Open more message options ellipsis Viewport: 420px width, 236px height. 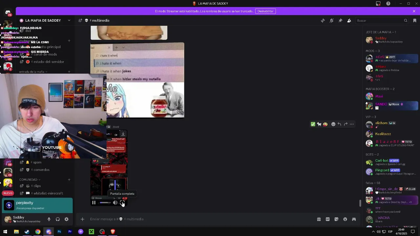click(352, 124)
